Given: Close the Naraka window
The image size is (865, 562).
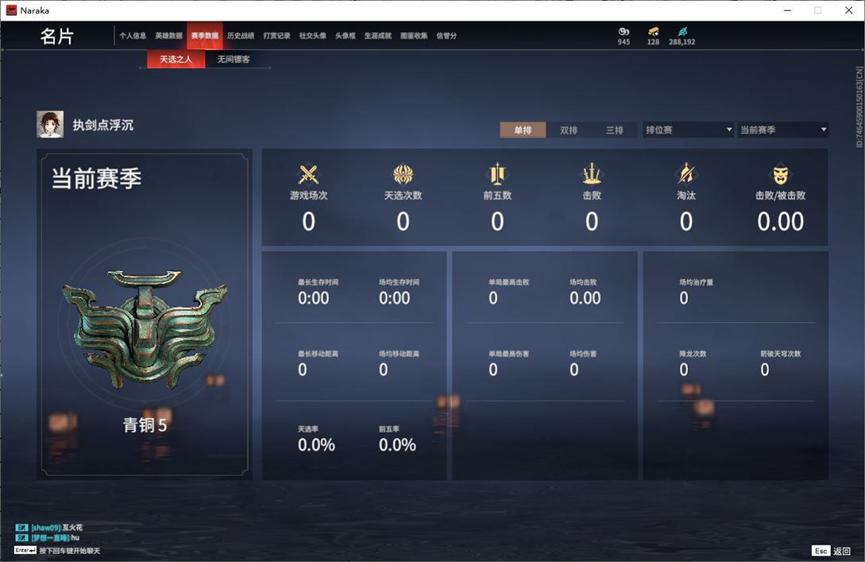Looking at the screenshot, I should click(x=849, y=10).
